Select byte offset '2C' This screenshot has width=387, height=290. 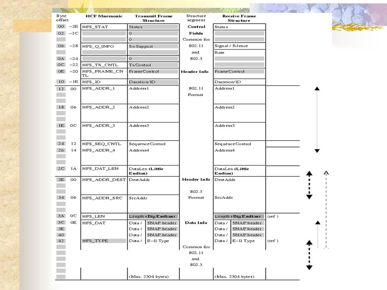point(61,169)
